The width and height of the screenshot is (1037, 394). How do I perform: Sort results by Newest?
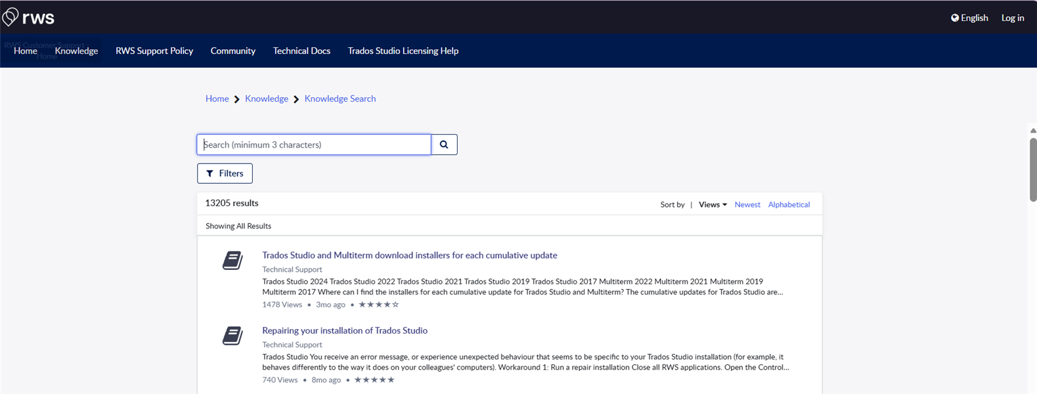747,205
